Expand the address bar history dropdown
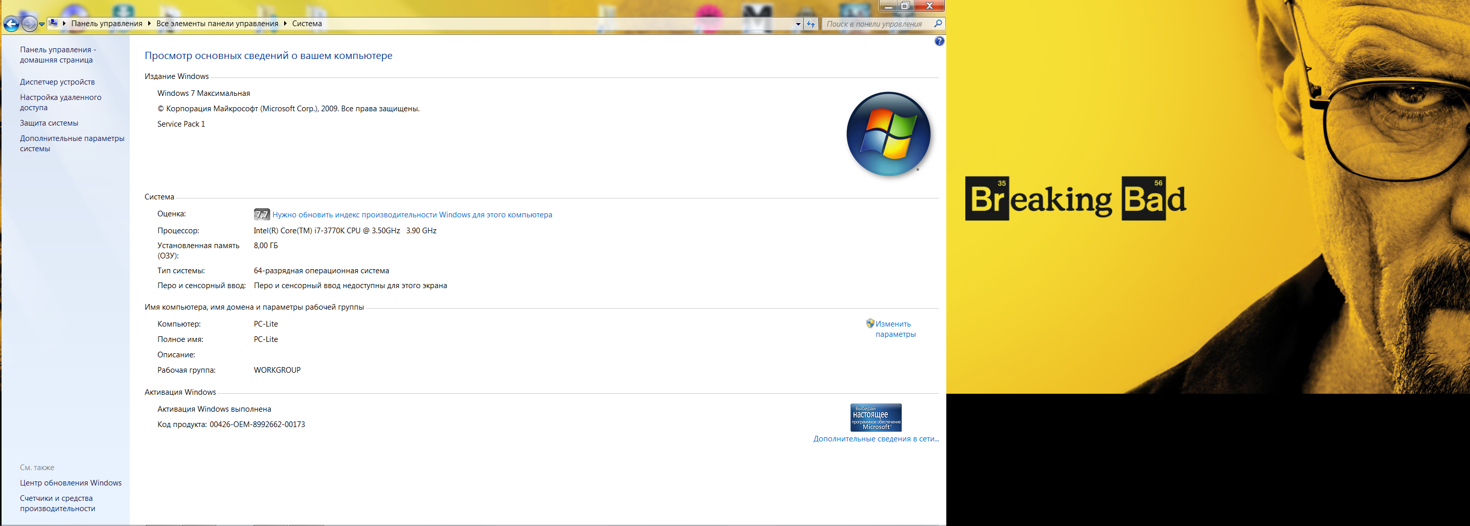 click(798, 24)
